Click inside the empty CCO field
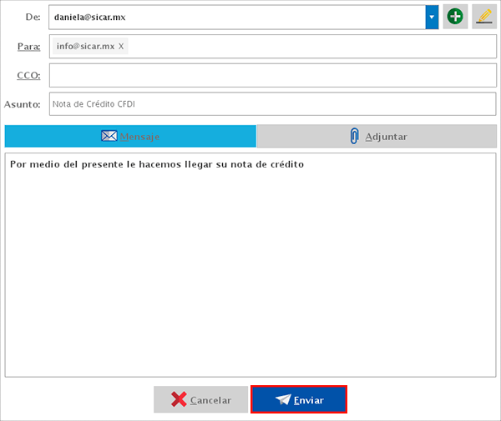The image size is (501, 421). click(272, 76)
